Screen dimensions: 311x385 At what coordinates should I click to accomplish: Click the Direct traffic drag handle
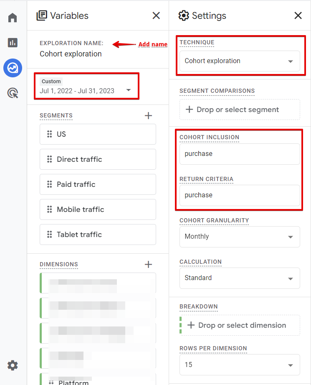coord(49,159)
